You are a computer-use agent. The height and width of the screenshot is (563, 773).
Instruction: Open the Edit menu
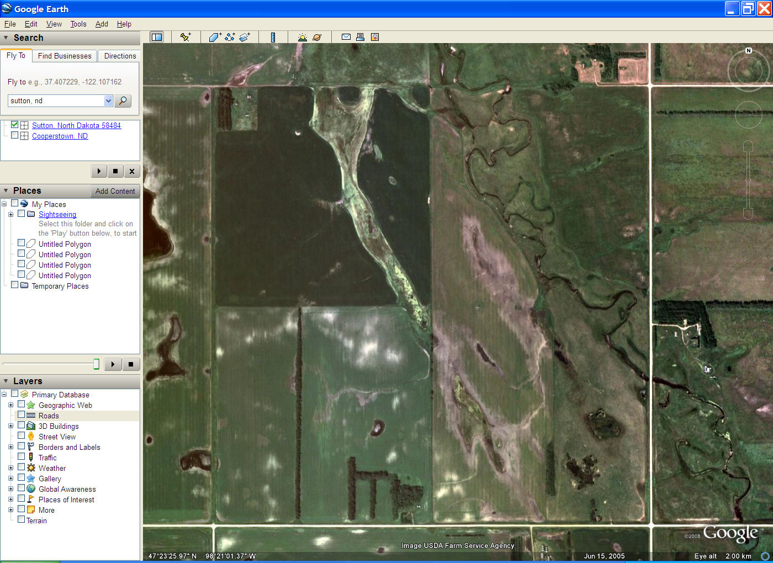point(31,24)
